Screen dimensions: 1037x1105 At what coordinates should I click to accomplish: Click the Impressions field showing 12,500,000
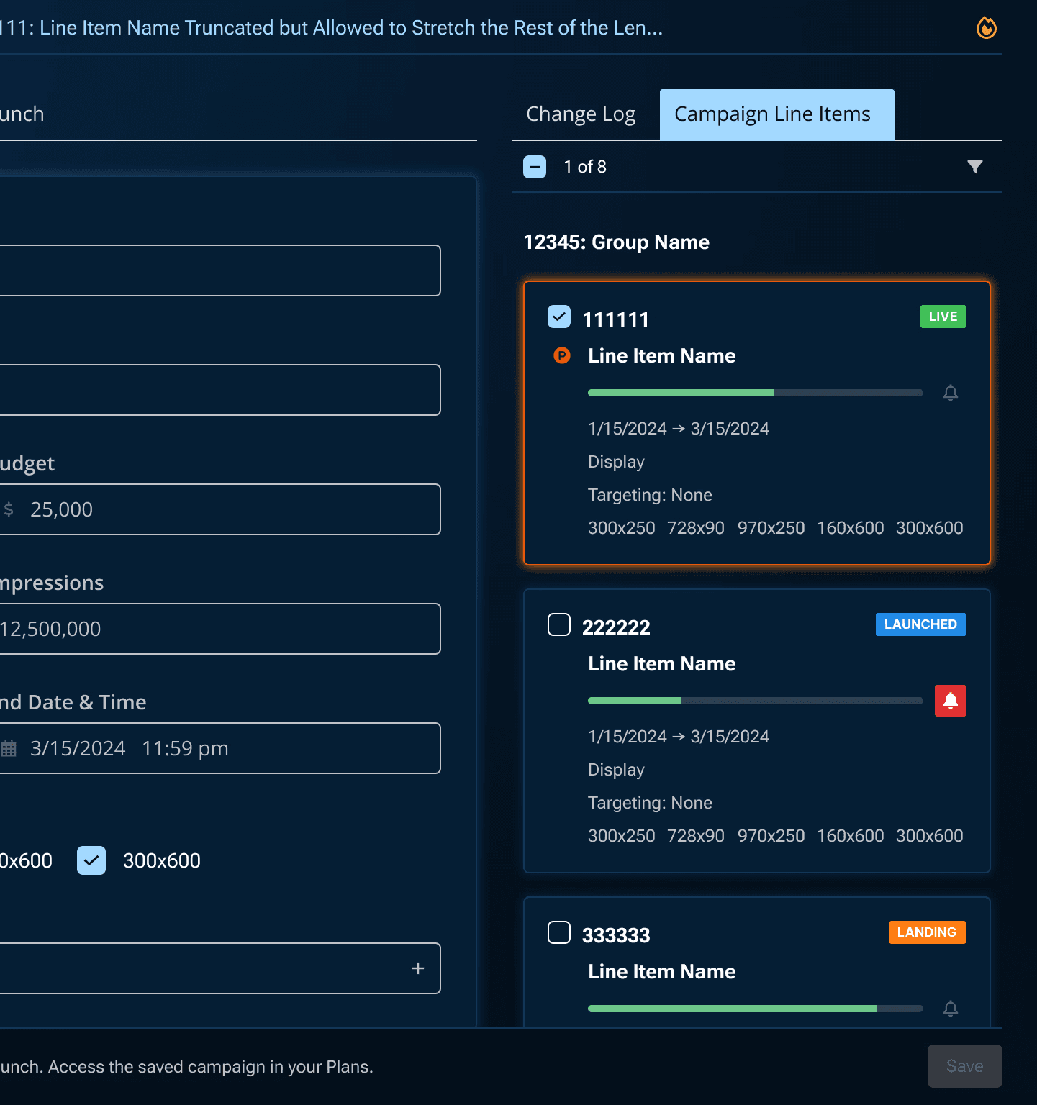219,629
